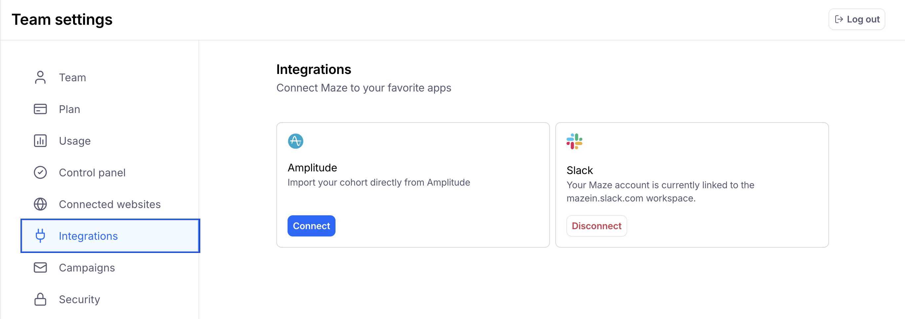905x319 pixels.
Task: Click the Slack logo icon
Action: 574,141
